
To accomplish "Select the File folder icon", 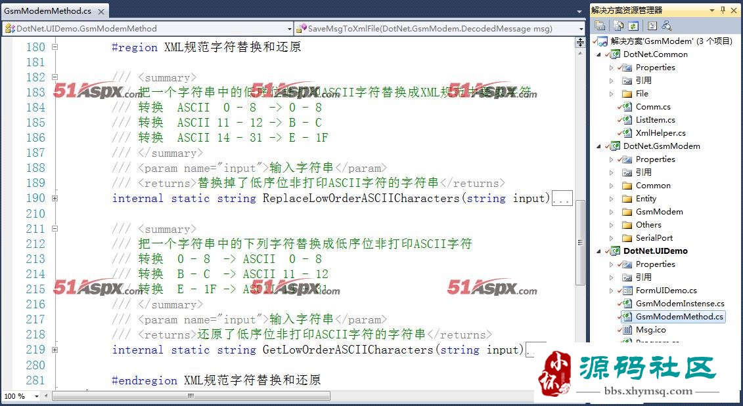I will pyautogui.click(x=627, y=94).
